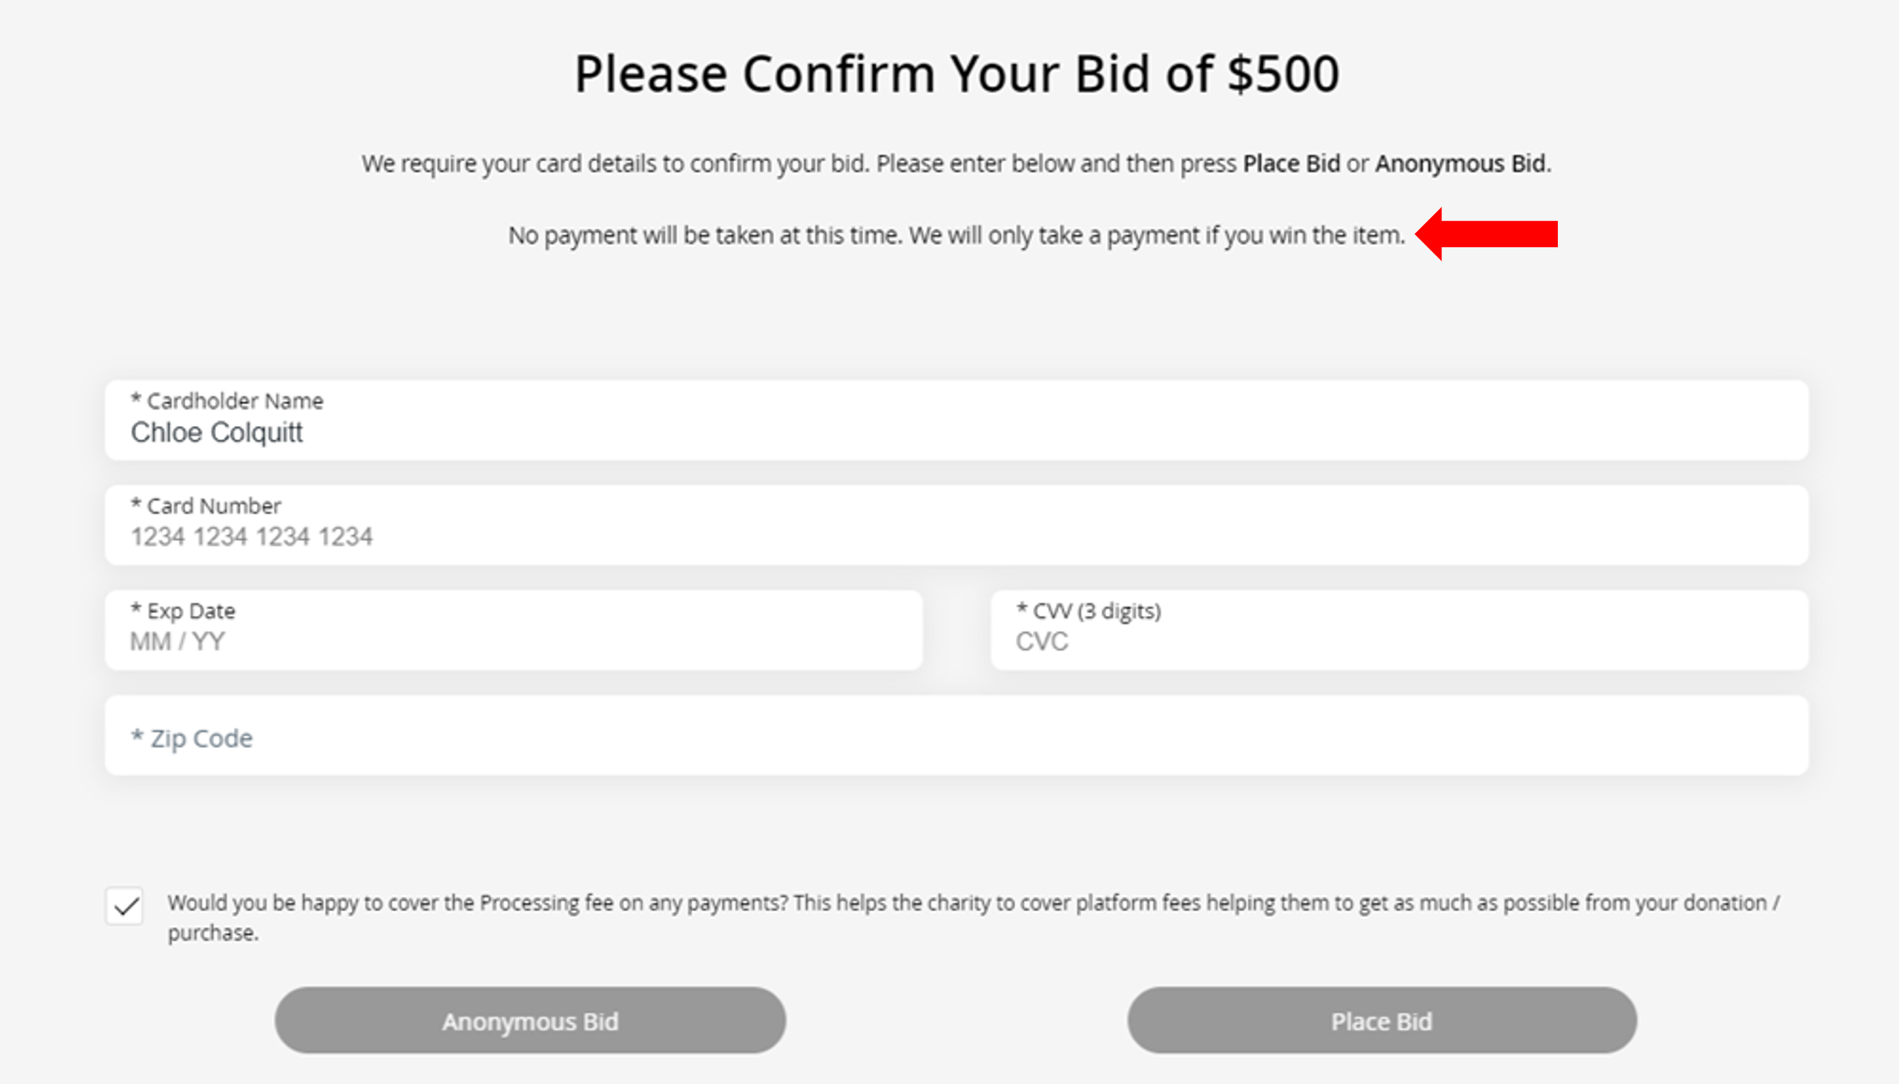Focus the Card Number field
Viewport: 1899px width, 1084px height.
click(956, 537)
